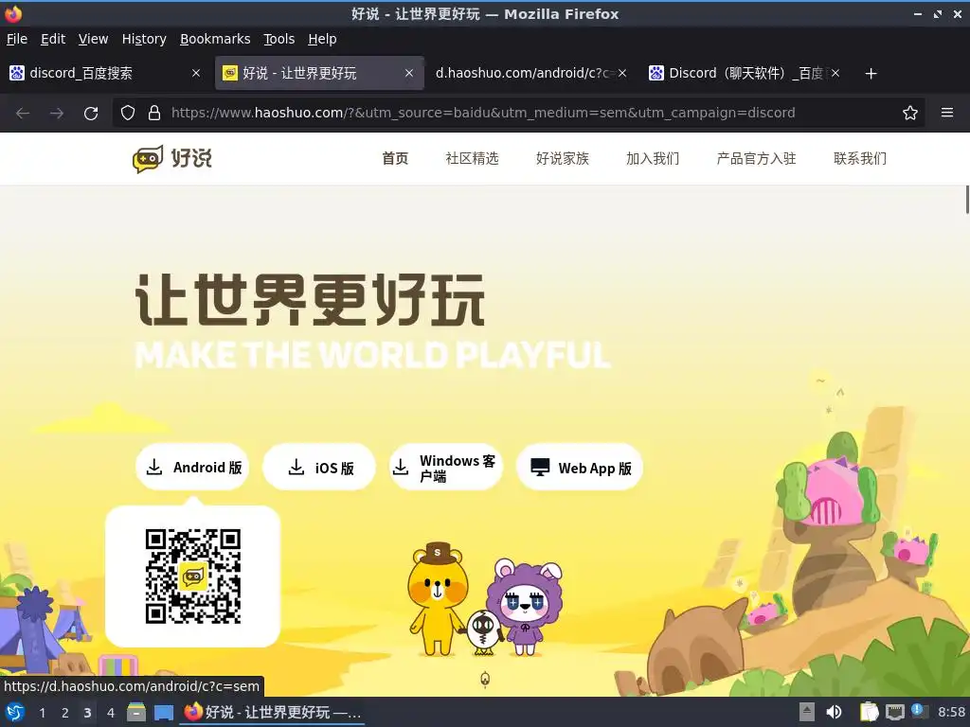Open the 好说家族 navigation link
This screenshot has height=727, width=970.
(x=563, y=159)
